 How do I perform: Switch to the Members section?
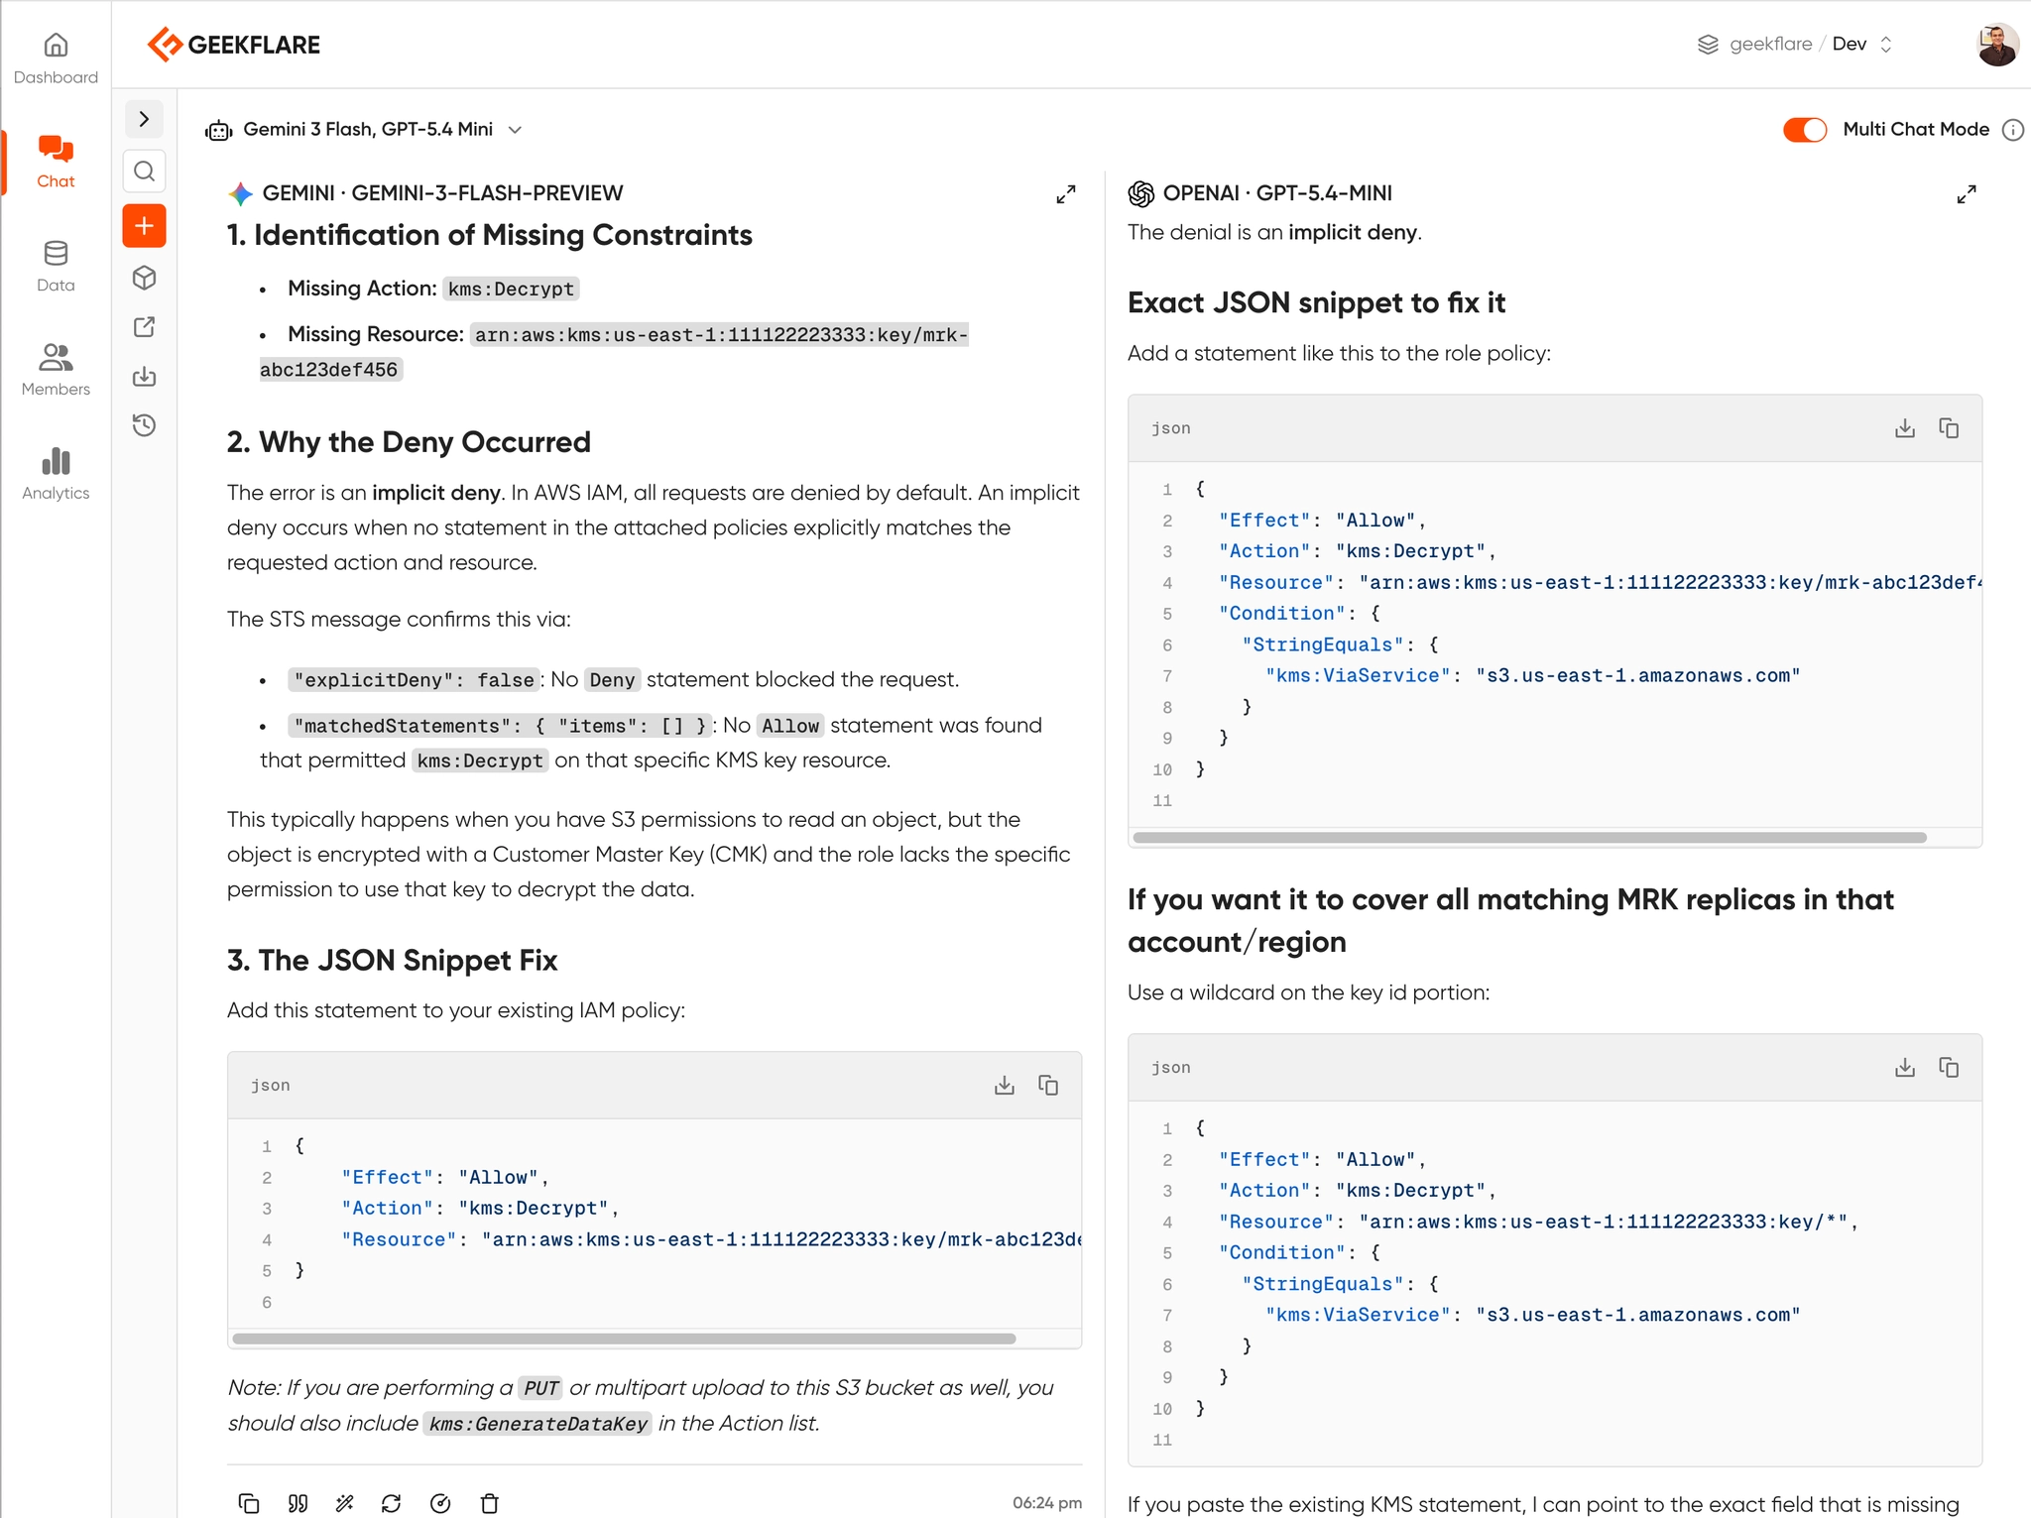tap(56, 369)
